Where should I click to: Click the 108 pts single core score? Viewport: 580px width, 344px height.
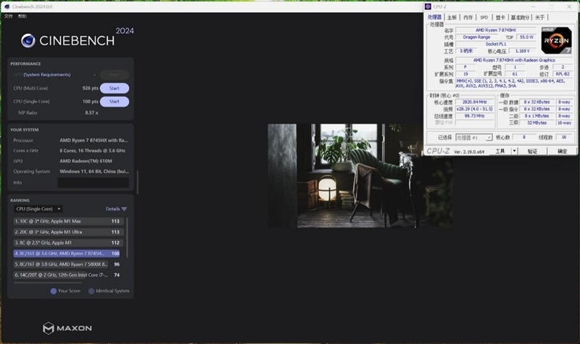(x=90, y=101)
